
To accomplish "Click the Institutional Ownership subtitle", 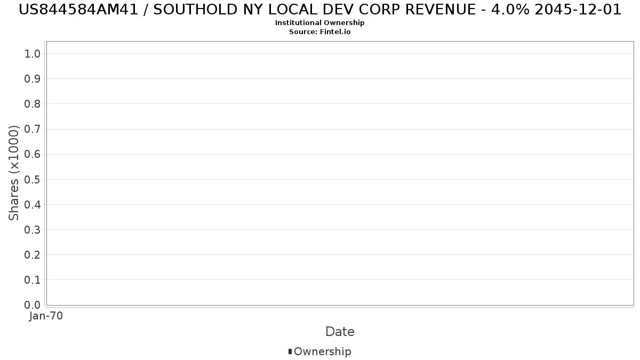I will pyautogui.click(x=320, y=23).
